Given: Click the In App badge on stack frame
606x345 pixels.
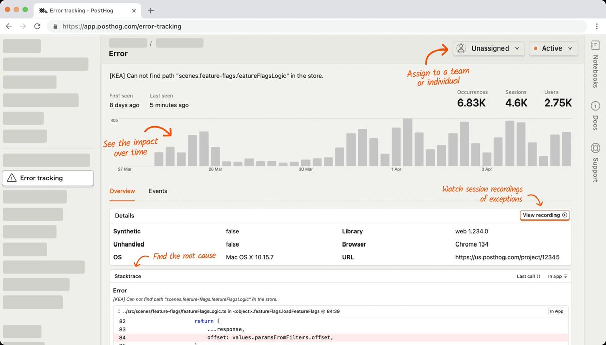Looking at the screenshot, I should 557,311.
